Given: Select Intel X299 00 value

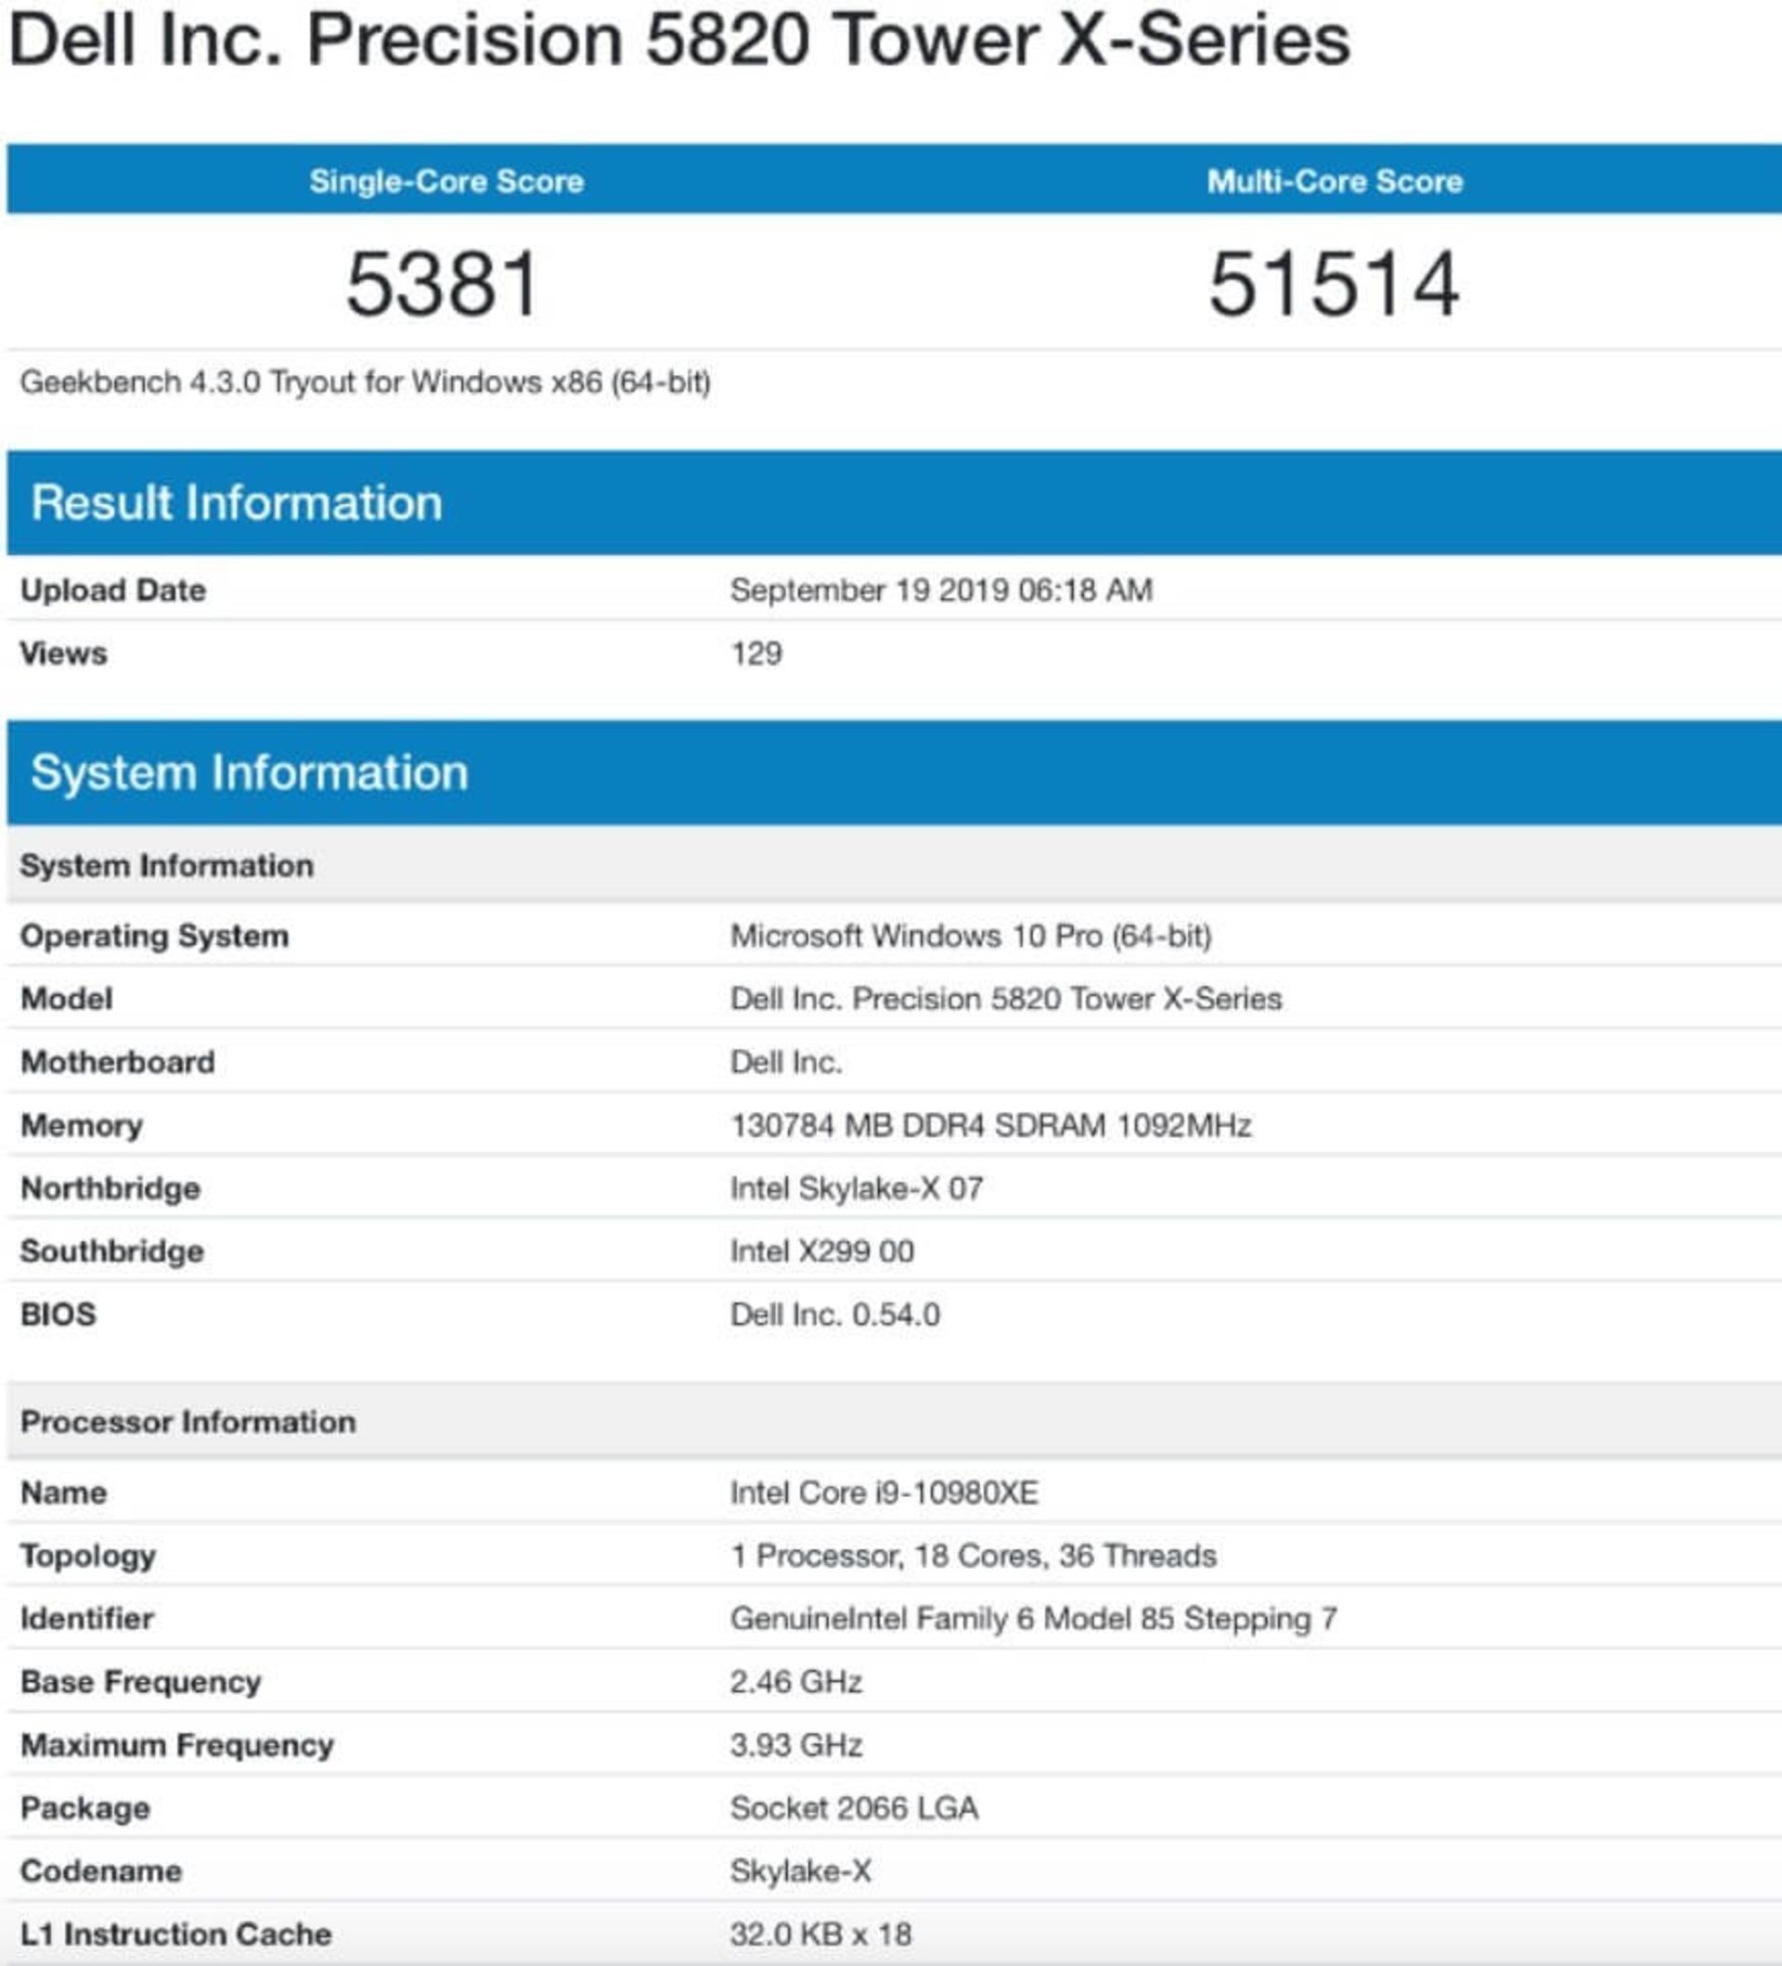Looking at the screenshot, I should tap(822, 1251).
